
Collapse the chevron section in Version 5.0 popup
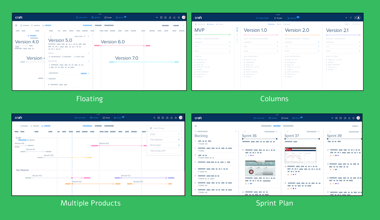click(x=47, y=78)
